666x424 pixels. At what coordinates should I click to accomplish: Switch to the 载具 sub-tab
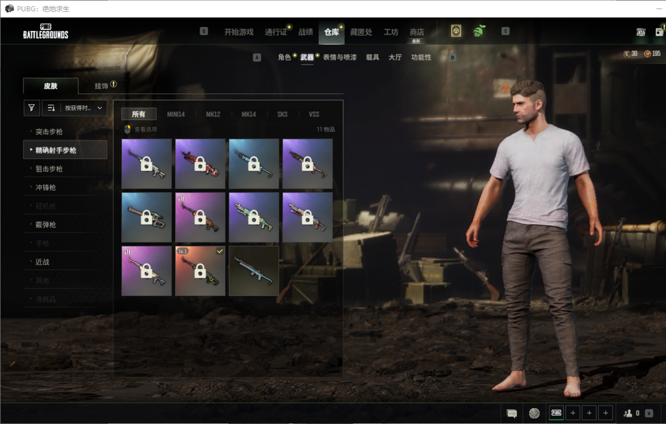[372, 57]
